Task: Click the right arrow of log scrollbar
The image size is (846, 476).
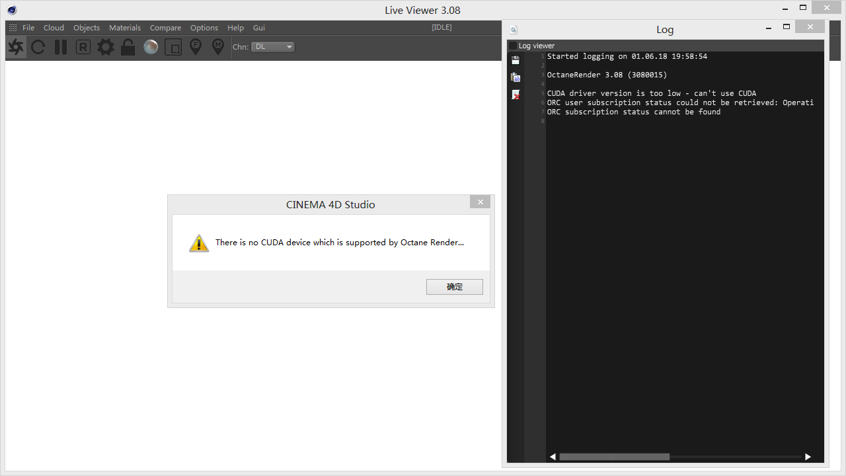Action: point(808,457)
